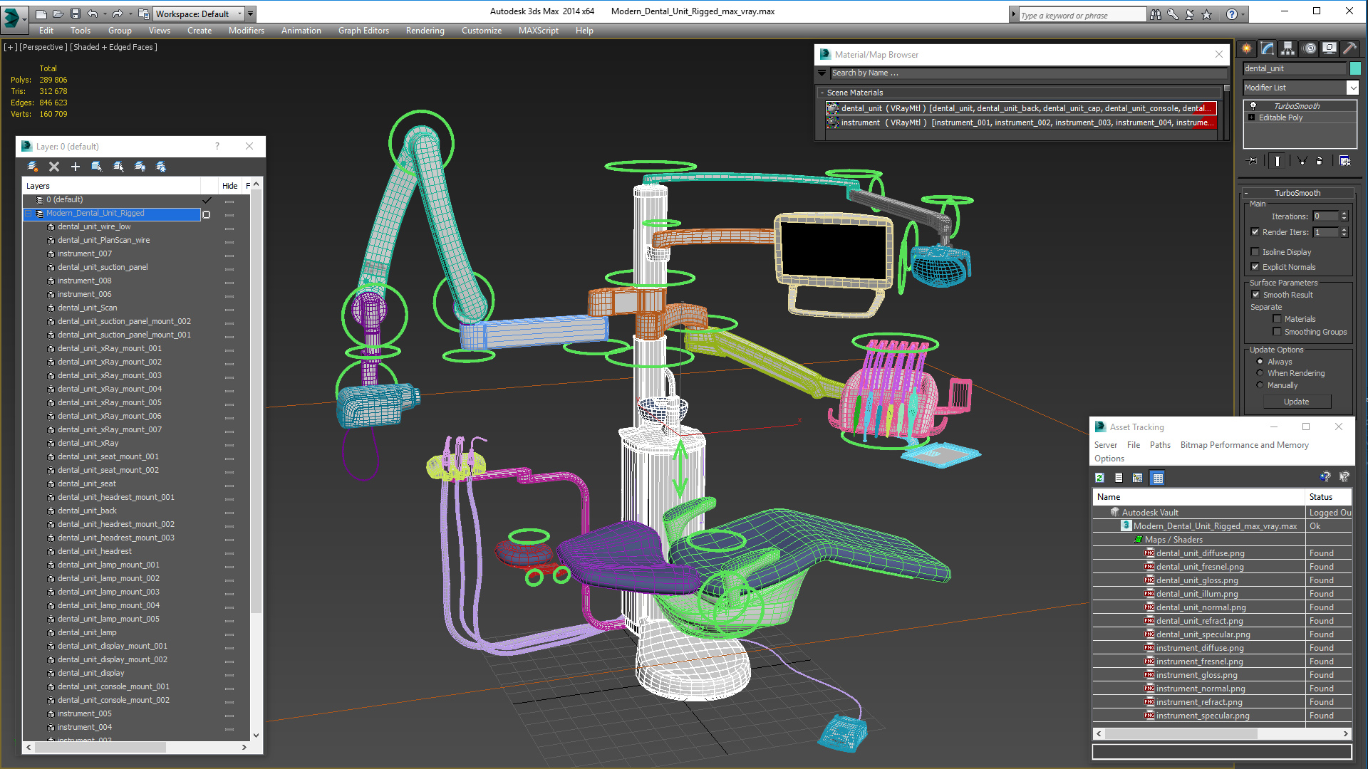Click the Save File floppy icon

tap(76, 14)
